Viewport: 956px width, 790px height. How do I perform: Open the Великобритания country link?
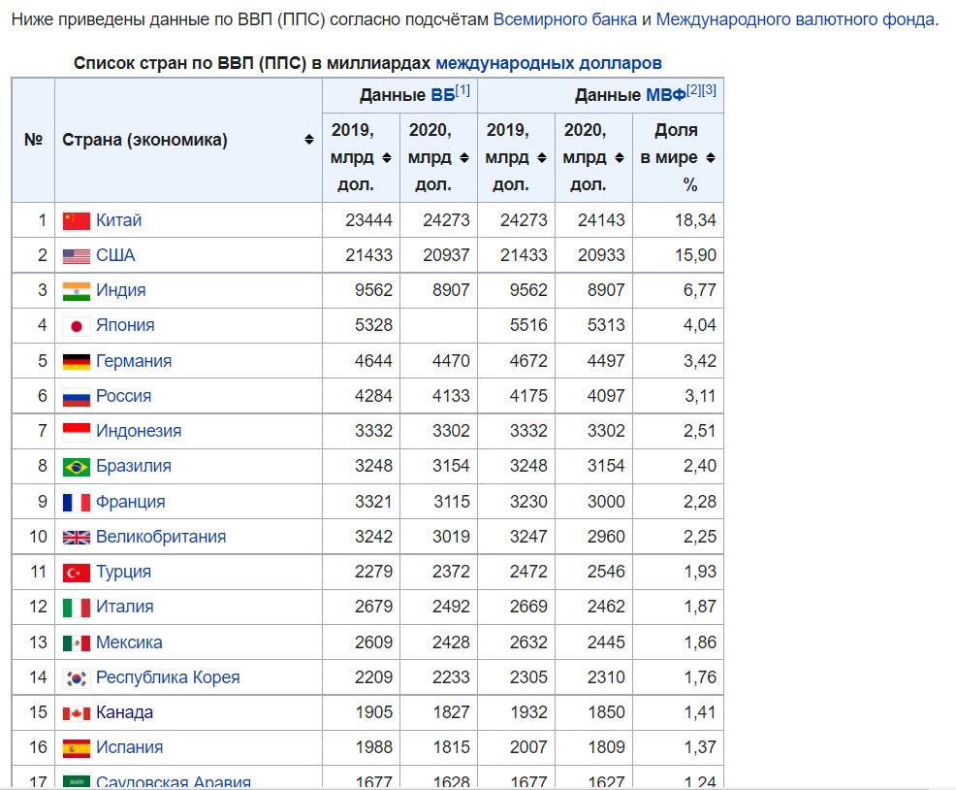161,537
